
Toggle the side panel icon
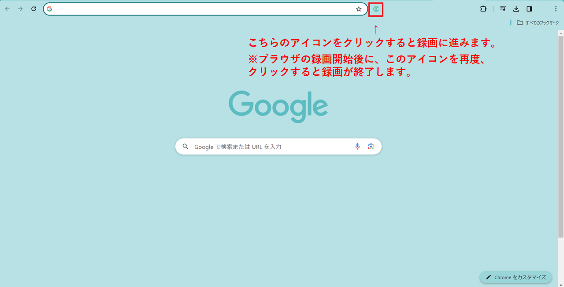pyautogui.click(x=529, y=9)
